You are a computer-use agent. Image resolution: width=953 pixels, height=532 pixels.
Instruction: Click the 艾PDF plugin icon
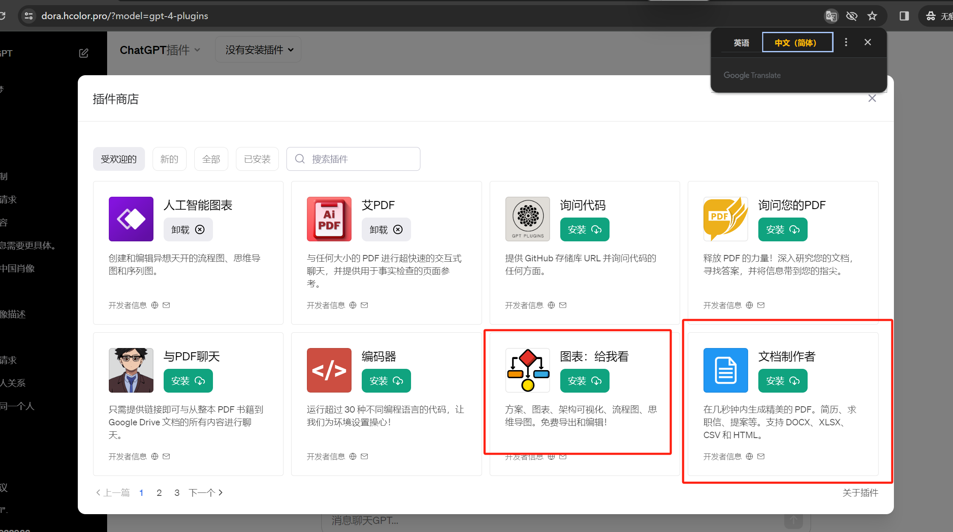(x=329, y=219)
